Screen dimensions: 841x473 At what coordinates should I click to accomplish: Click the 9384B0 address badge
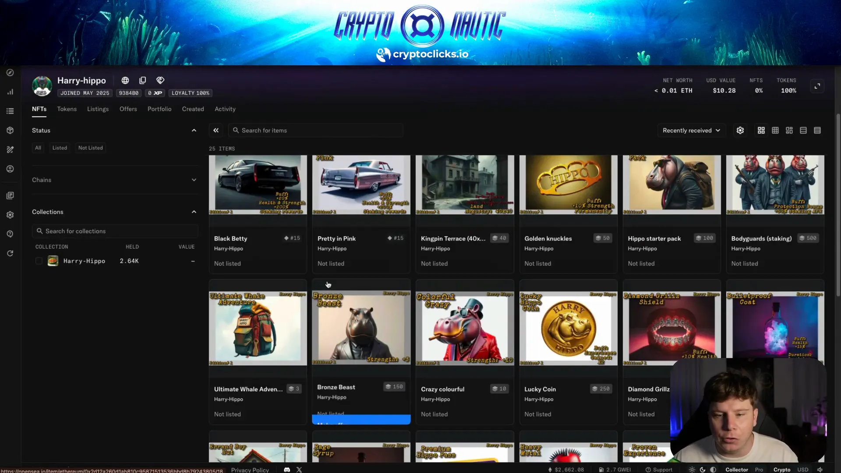(129, 93)
